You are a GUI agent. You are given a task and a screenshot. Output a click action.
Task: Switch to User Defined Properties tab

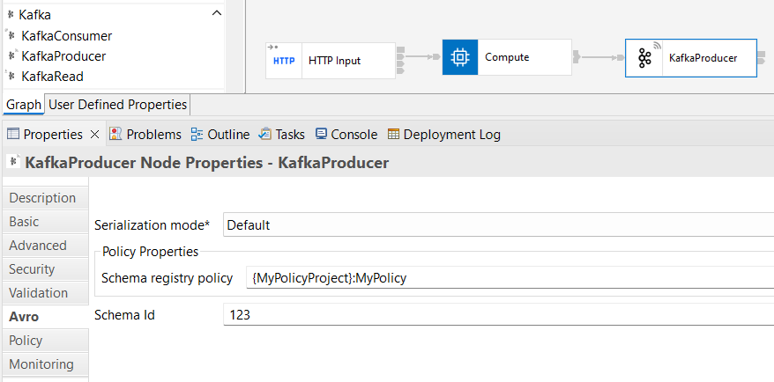(117, 105)
